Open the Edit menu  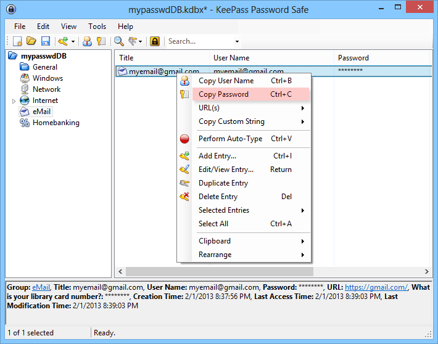[x=43, y=27]
